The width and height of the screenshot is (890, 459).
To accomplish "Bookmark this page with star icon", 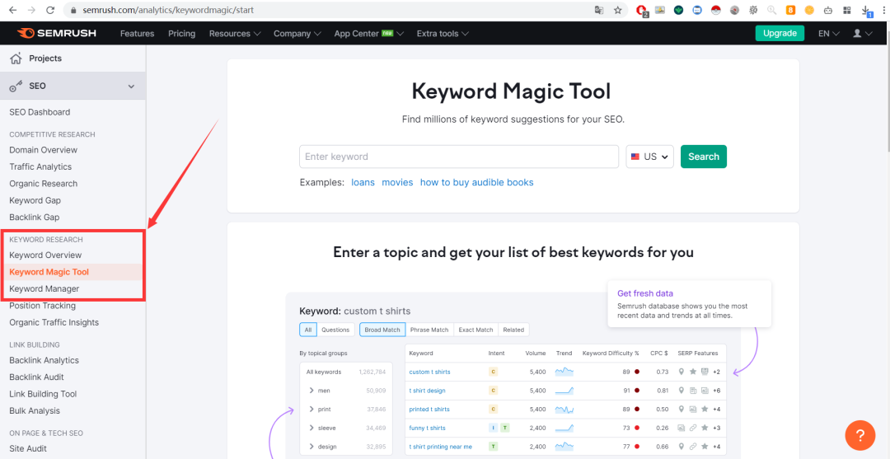I will 617,10.
